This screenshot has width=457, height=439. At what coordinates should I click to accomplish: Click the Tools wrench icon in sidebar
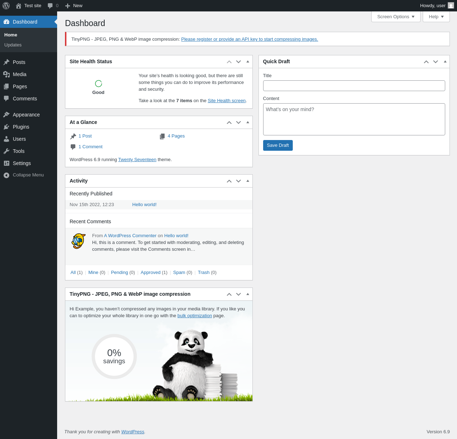pyautogui.click(x=6, y=151)
